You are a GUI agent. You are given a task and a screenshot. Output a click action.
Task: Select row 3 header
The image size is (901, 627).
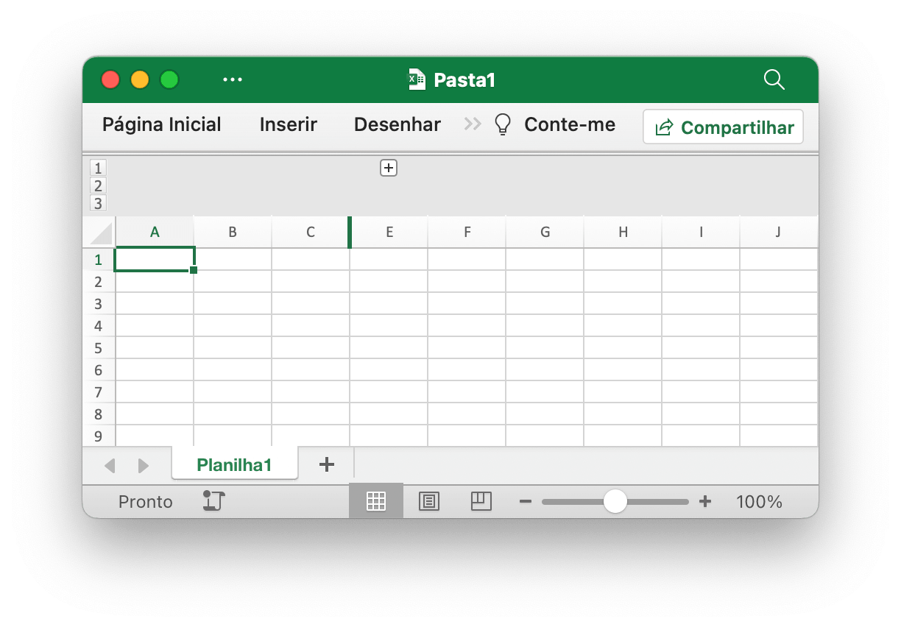click(x=99, y=304)
